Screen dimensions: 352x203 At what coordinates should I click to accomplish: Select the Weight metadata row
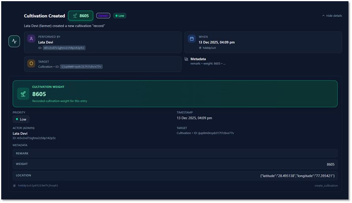175,164
